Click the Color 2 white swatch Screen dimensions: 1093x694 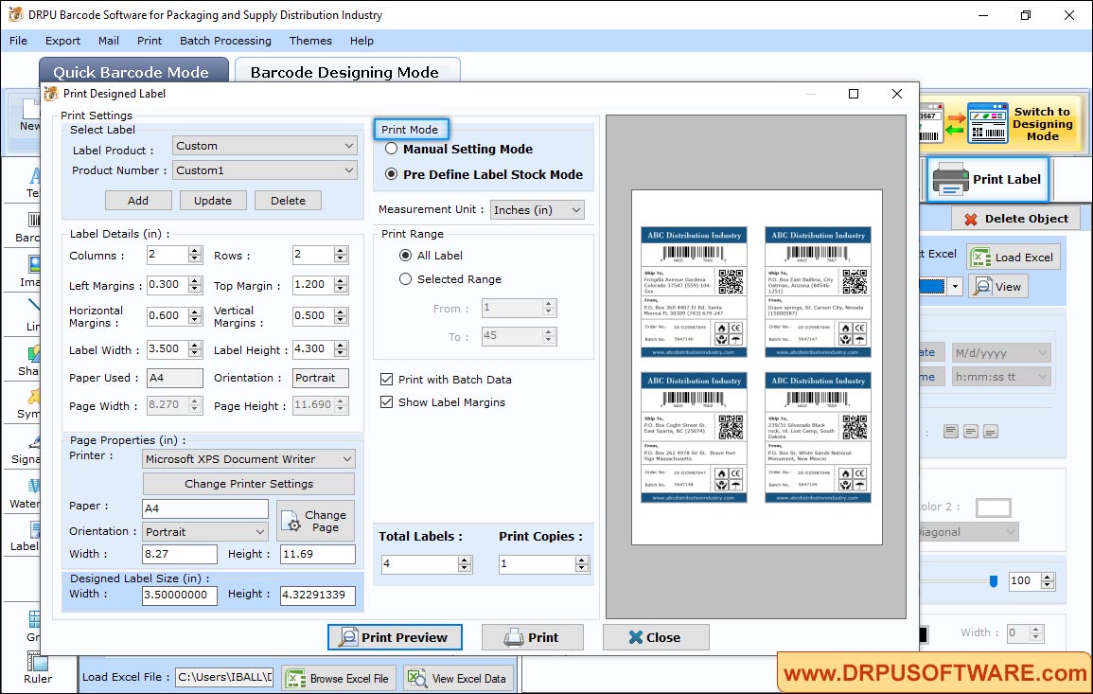pyautogui.click(x=994, y=507)
